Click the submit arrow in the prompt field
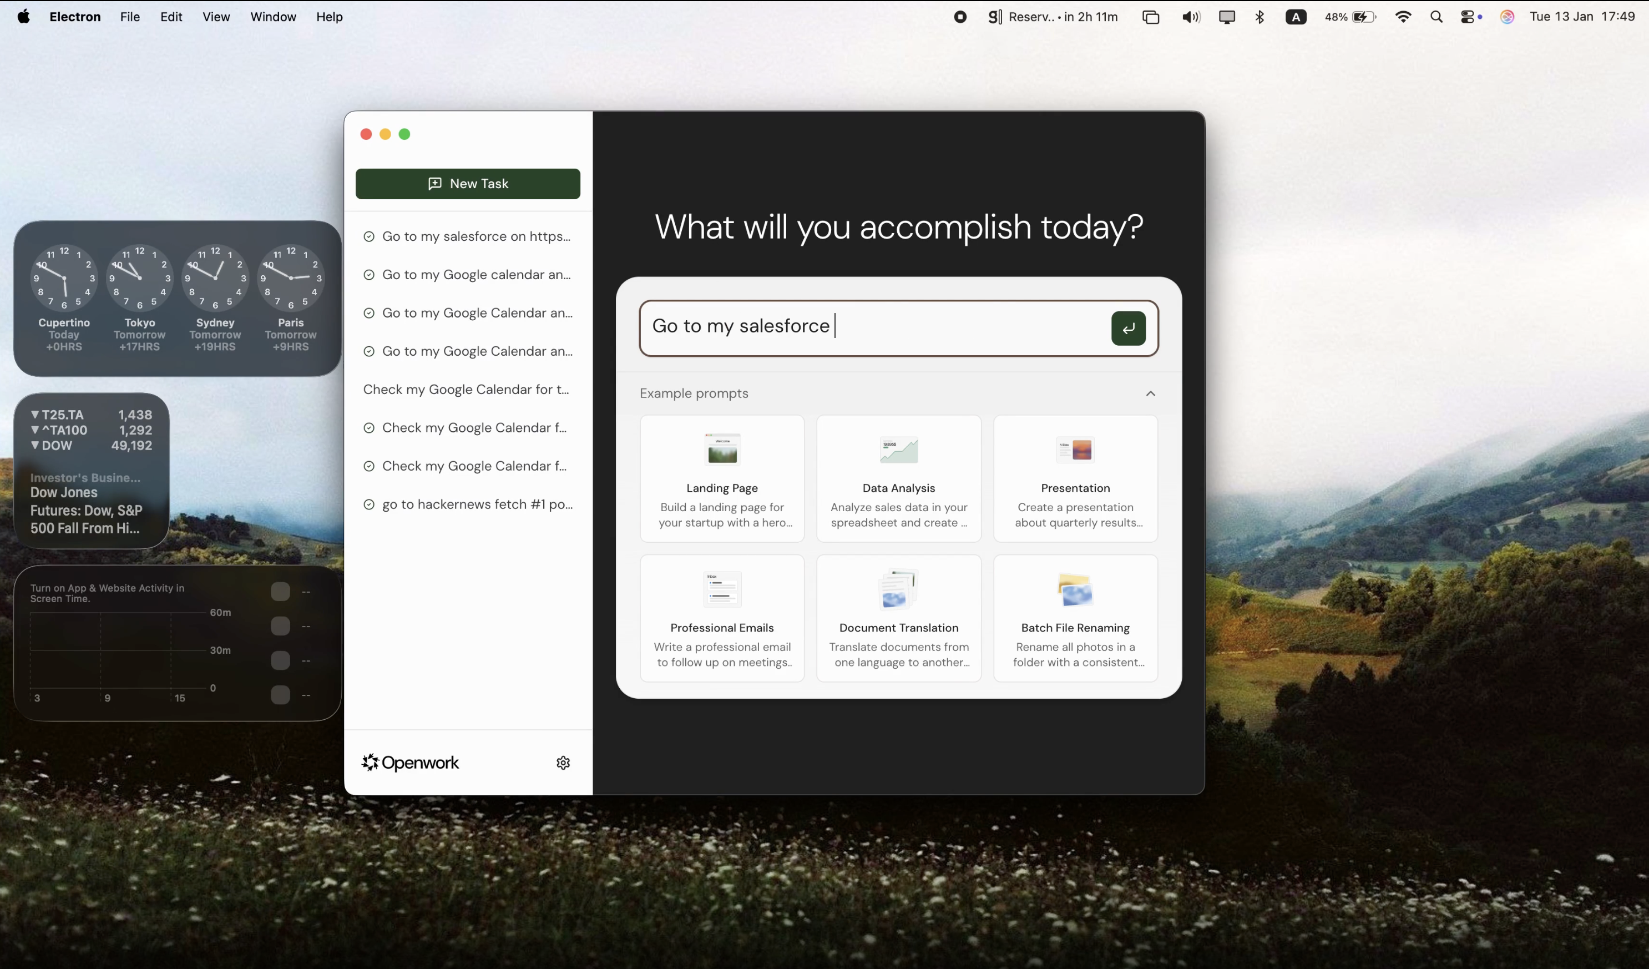Screen dimensions: 1649x969 pyautogui.click(x=1128, y=328)
